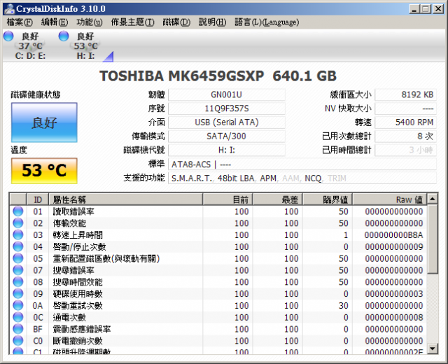Click the standard field ATA8-ACS
Image resolution: width=448 pixels, height=364 pixels.
[302, 164]
